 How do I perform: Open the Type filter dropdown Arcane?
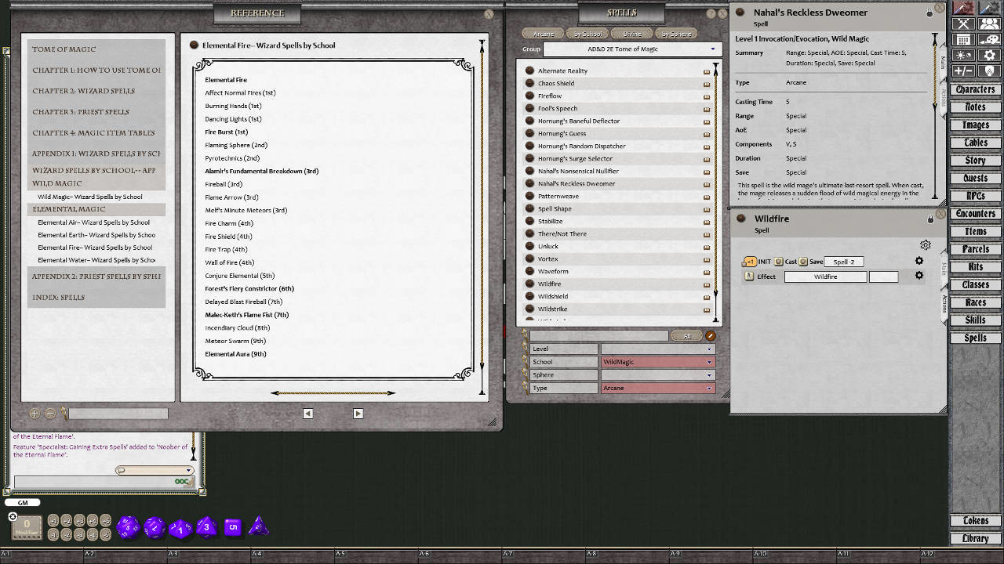click(657, 388)
